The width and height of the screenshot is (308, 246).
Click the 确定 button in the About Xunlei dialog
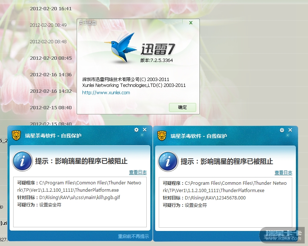183,107
